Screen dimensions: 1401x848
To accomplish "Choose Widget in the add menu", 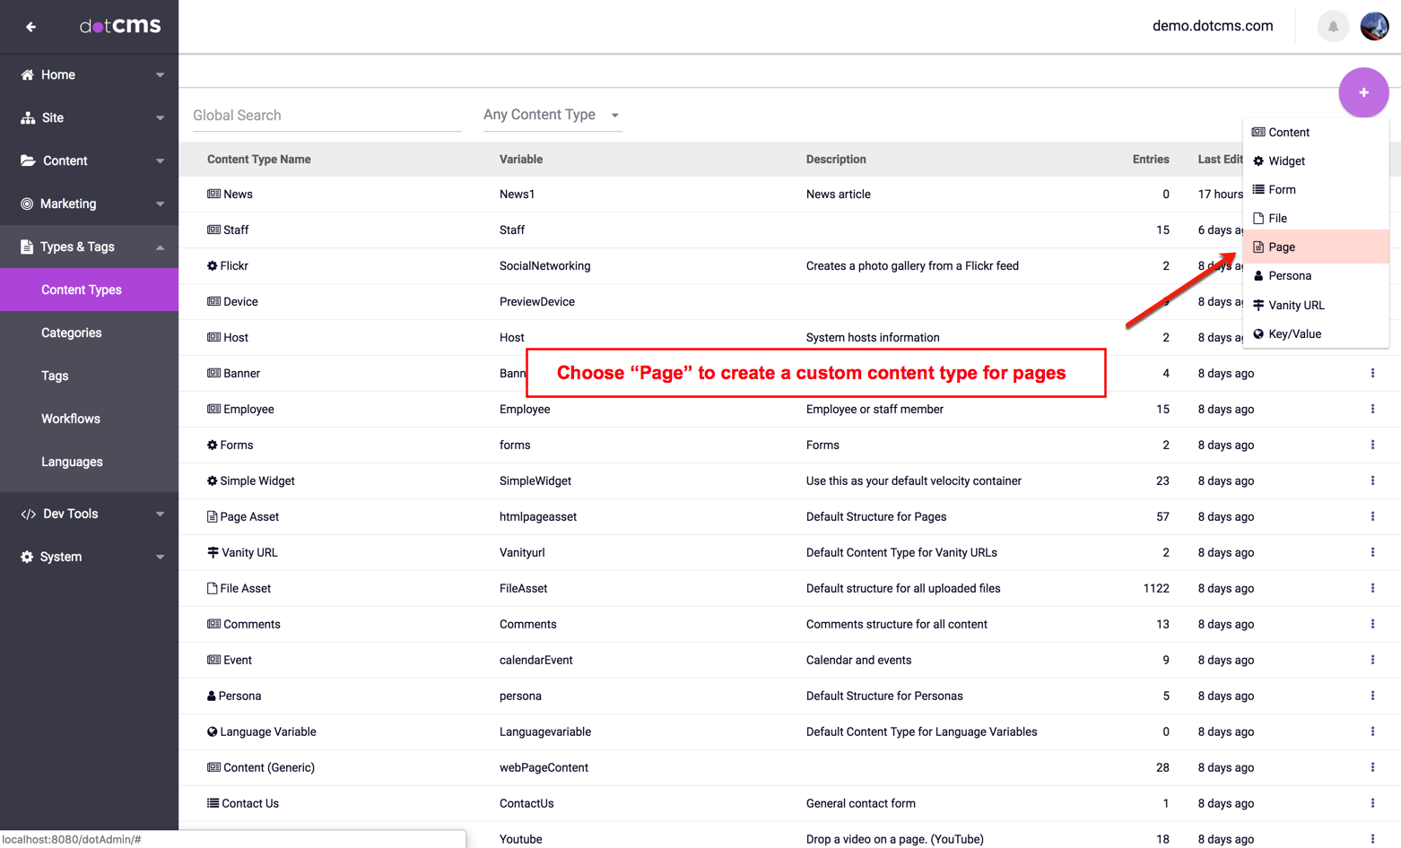I will coord(1286,161).
